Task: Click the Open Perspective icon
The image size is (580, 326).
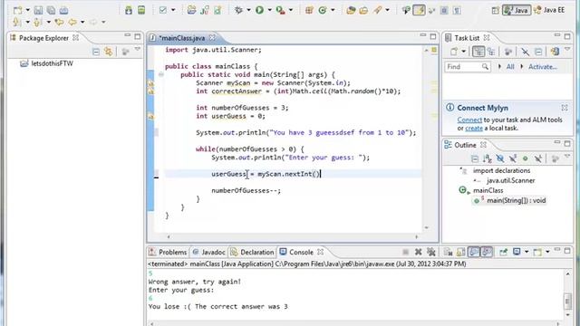Action: 496,10
